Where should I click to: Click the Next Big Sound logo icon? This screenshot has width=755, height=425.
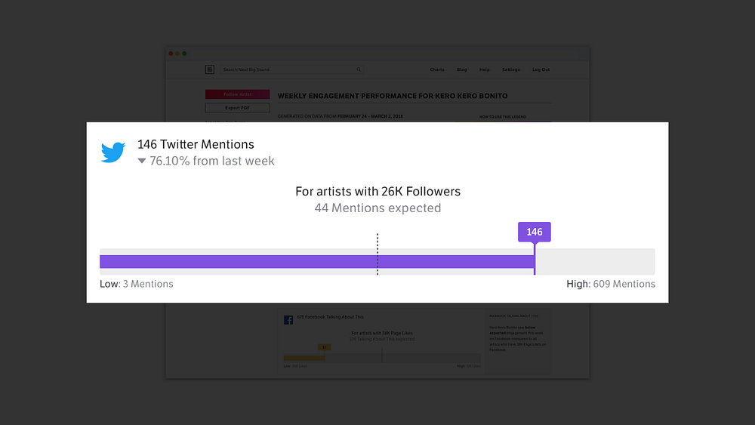pos(210,69)
